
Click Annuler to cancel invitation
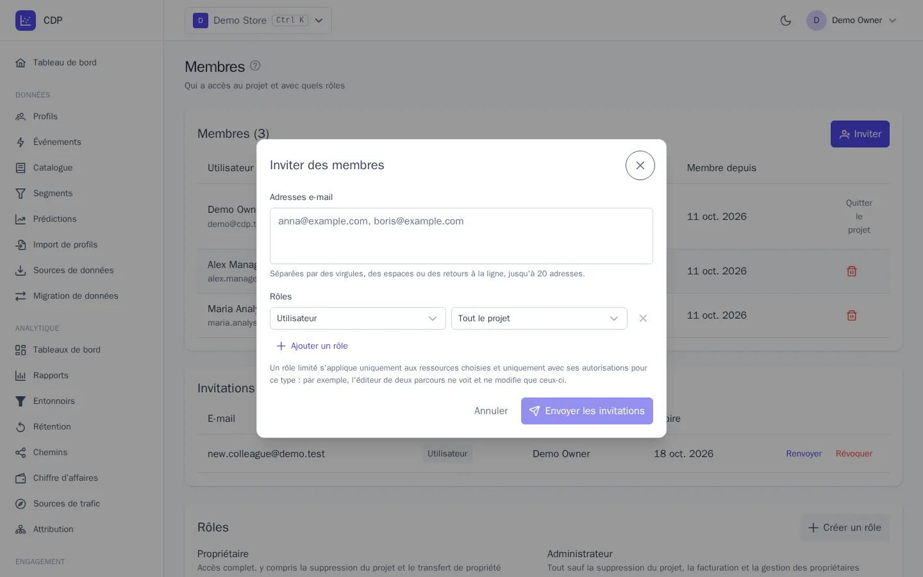[491, 411]
